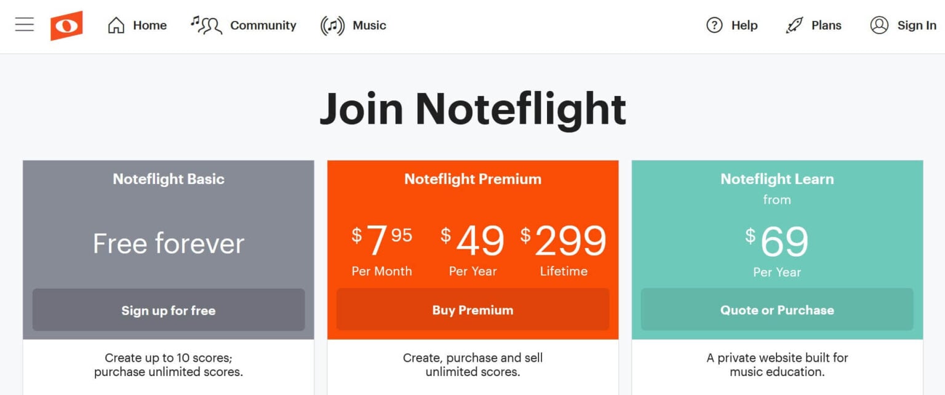Click the Help question mark icon

(x=714, y=25)
